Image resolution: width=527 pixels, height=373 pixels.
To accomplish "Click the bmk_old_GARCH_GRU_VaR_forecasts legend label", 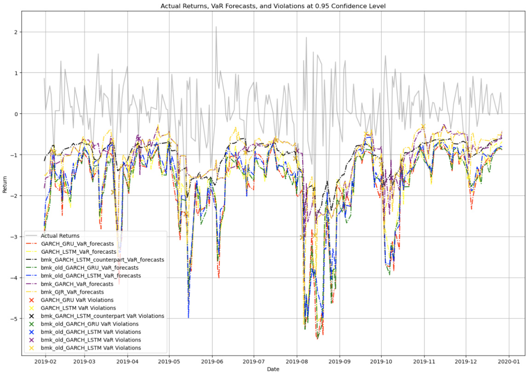I will tap(90, 268).
